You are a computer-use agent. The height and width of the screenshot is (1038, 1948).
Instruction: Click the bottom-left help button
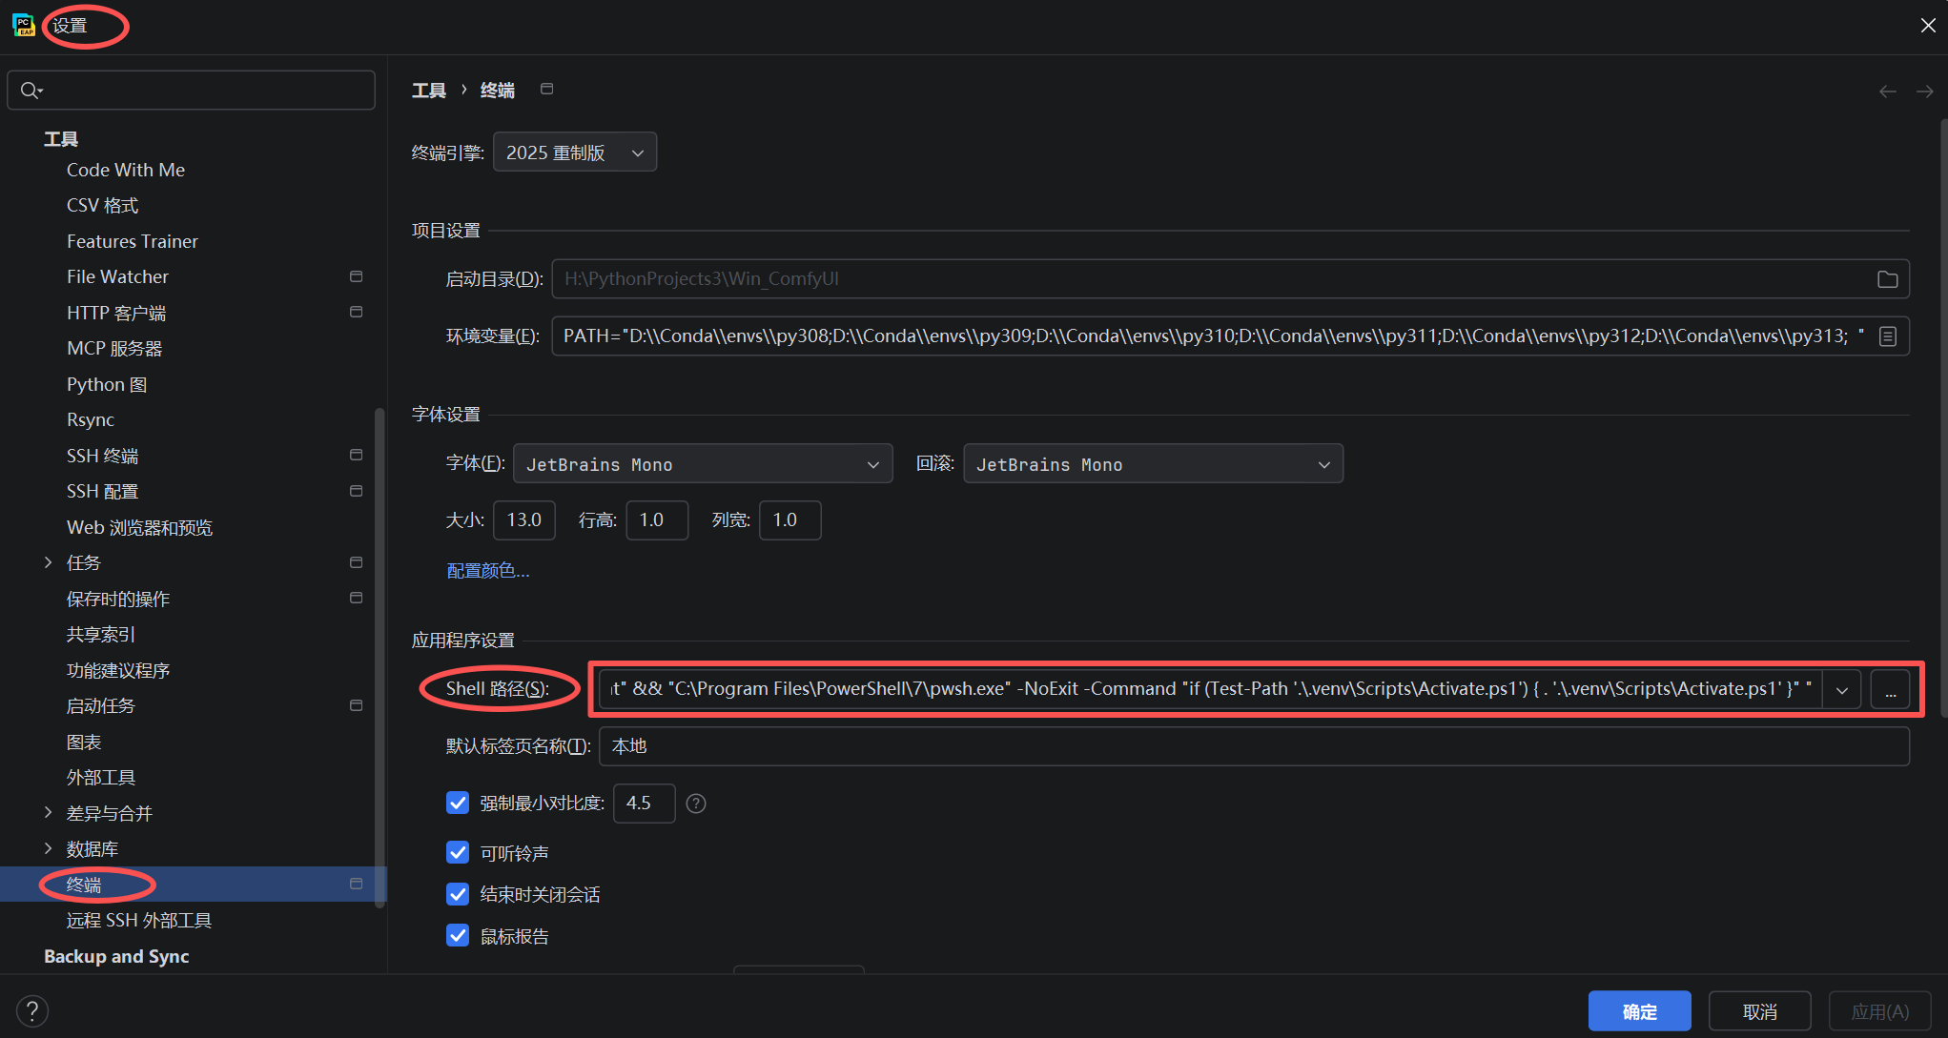[32, 1010]
